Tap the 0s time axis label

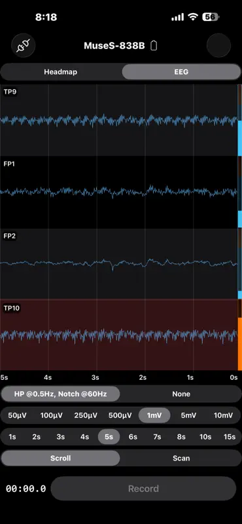coord(233,377)
